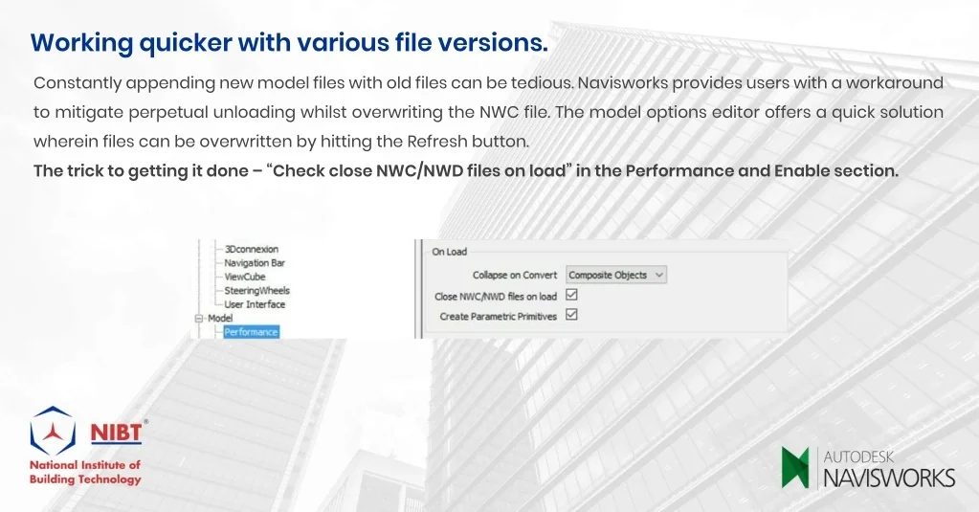Click the green Navisworks N logo

coord(795,467)
